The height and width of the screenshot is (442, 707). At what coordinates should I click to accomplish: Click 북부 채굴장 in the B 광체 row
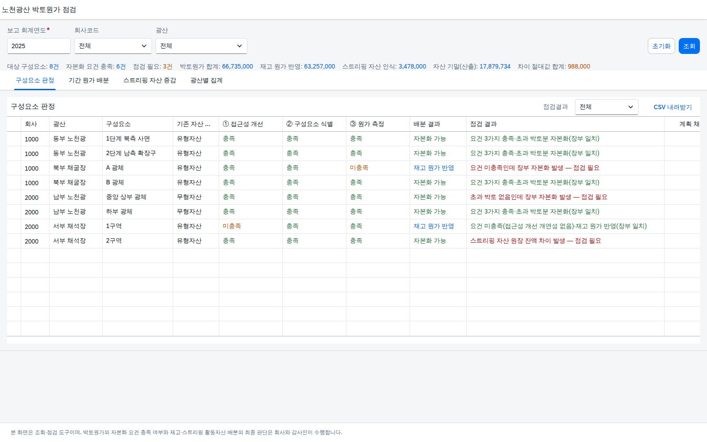point(69,183)
